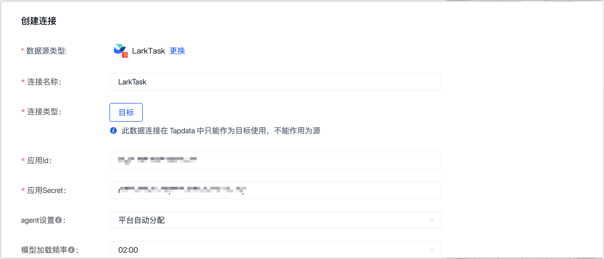The width and height of the screenshot is (604, 259).
Task: Click the 创建连接 page heading
Action: click(x=39, y=21)
